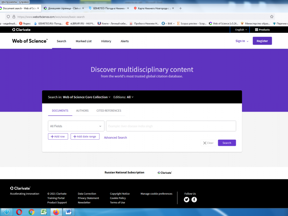
Task: Expand the Web of Science Core Collection selector
Action: 86,97
